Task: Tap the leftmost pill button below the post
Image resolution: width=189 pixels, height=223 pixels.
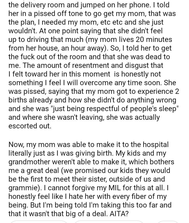Action: tap(39, 222)
